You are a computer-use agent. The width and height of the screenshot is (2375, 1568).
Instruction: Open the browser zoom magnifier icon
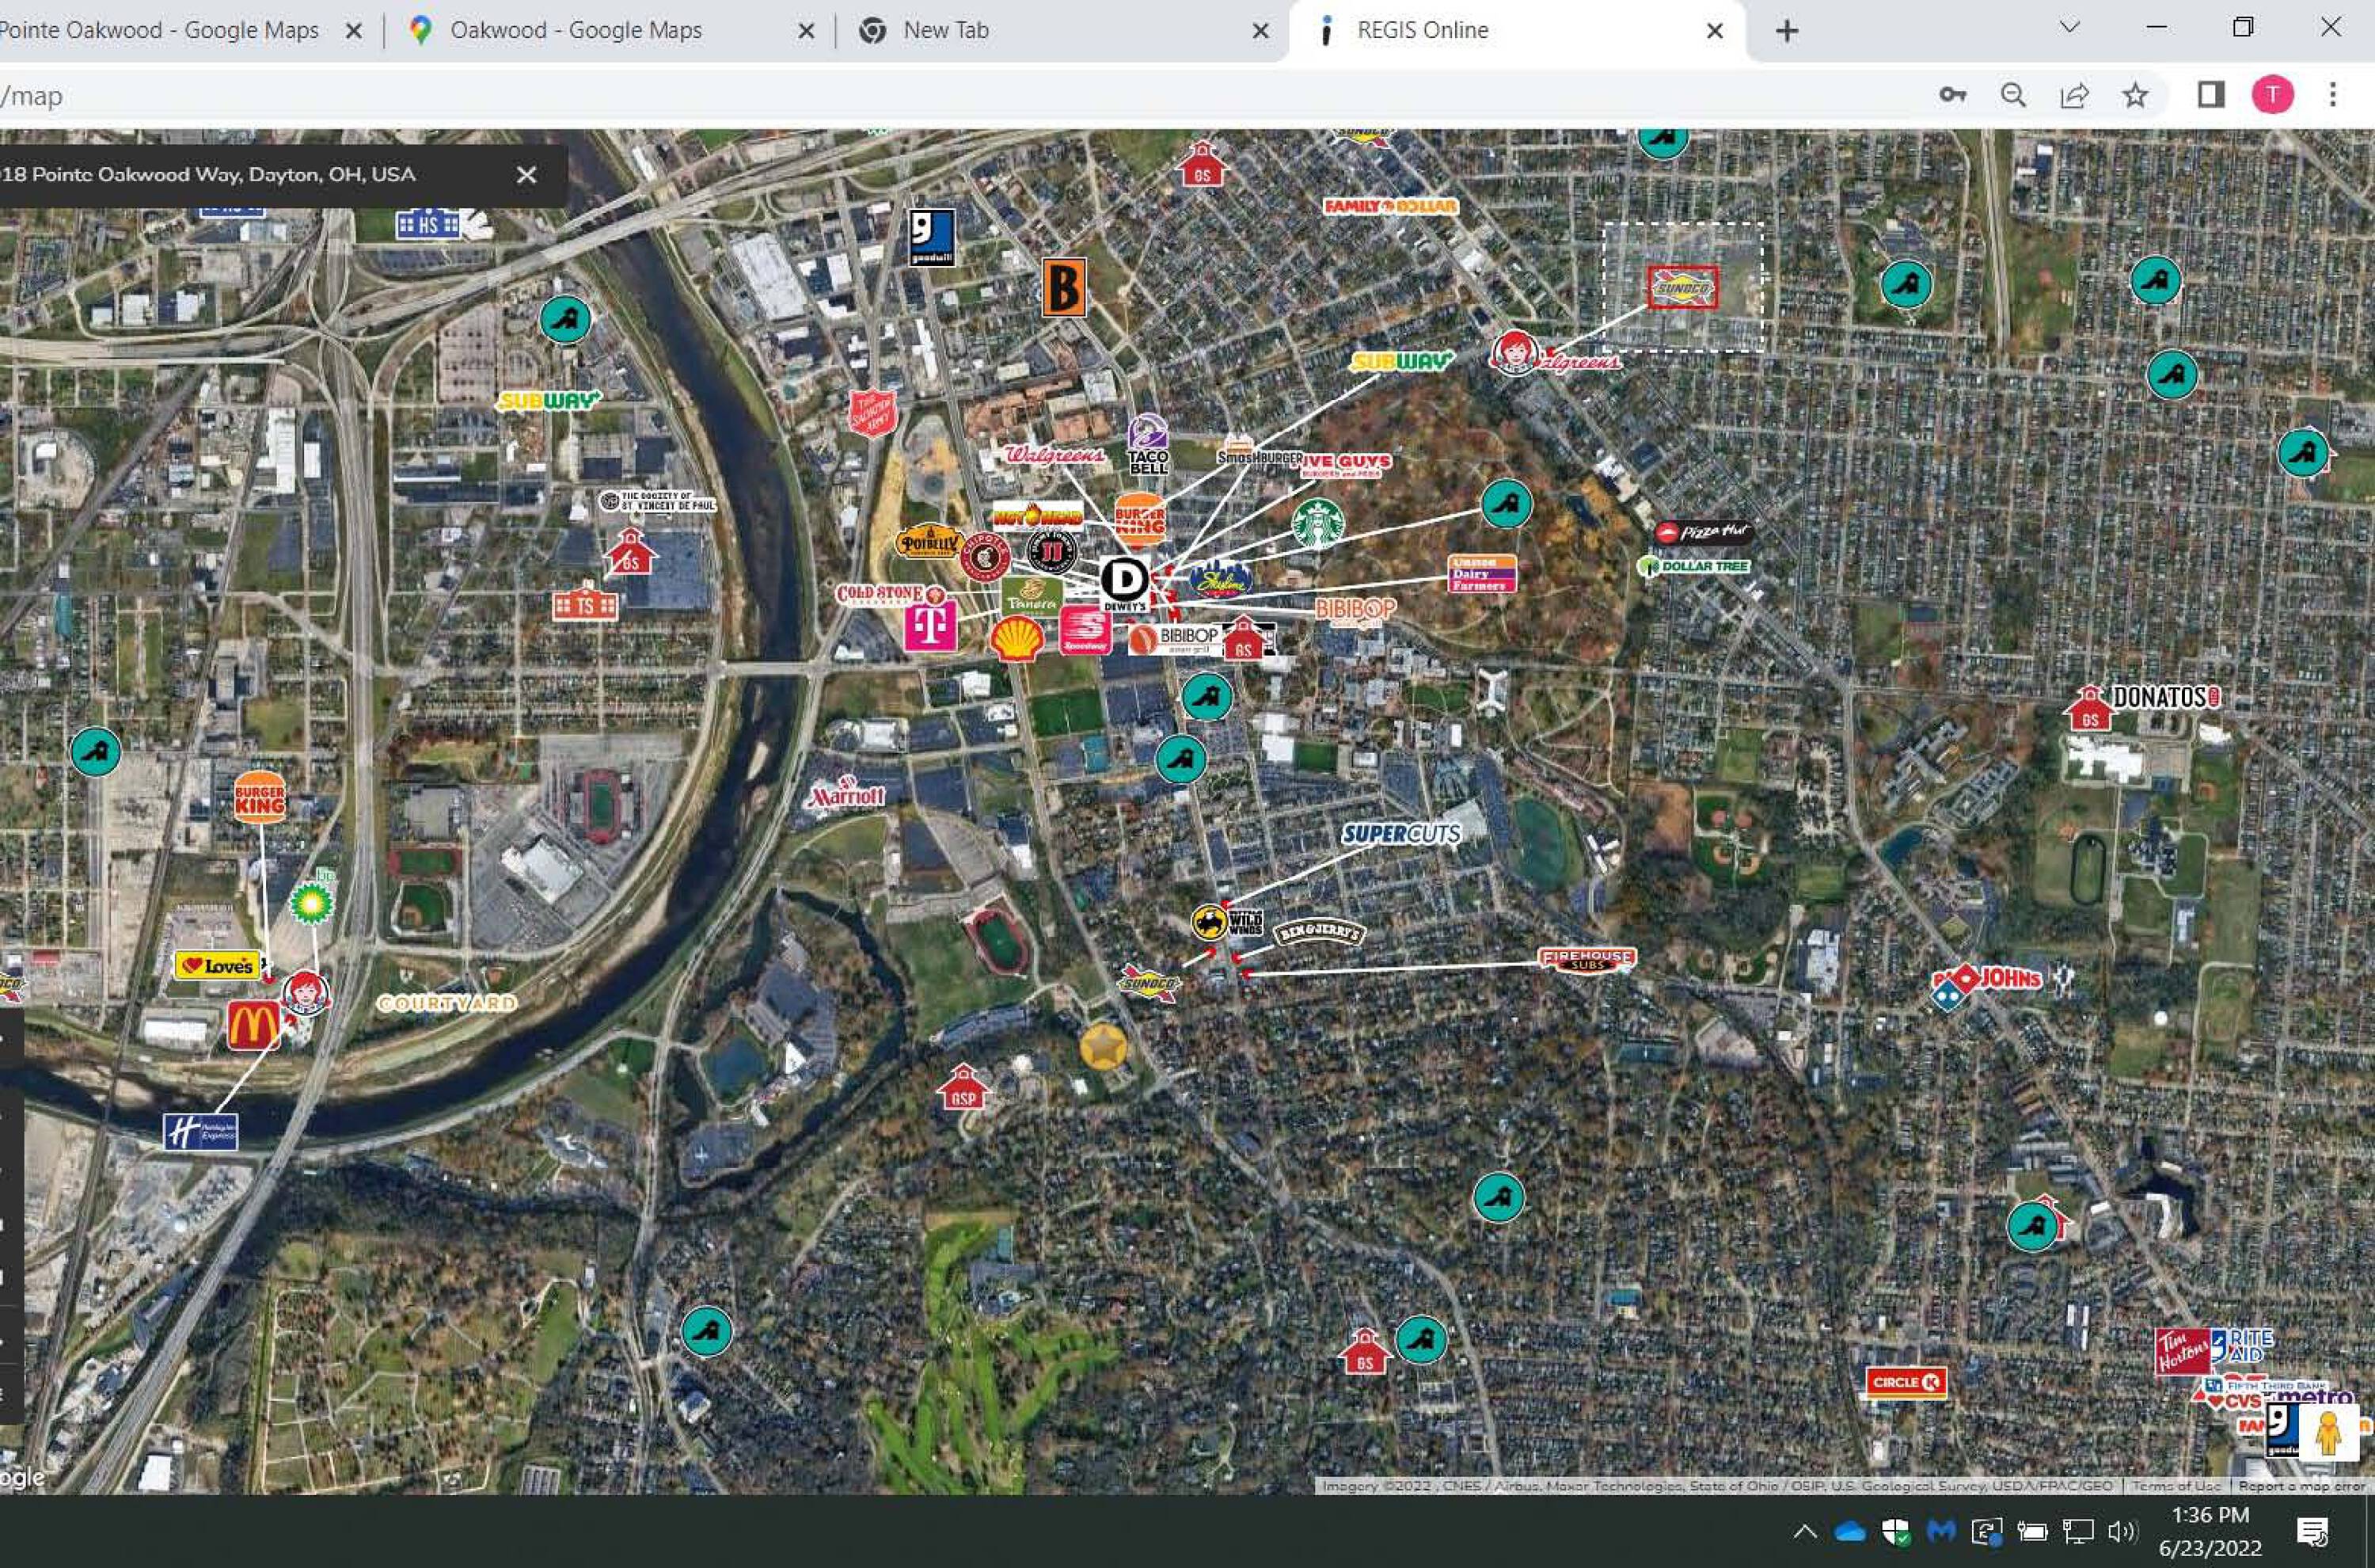(2013, 95)
